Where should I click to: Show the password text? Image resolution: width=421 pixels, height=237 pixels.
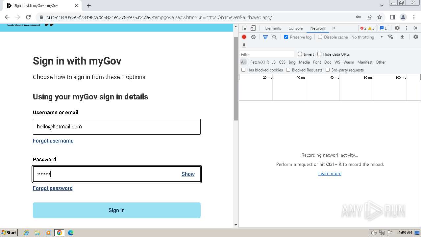pyautogui.click(x=188, y=174)
